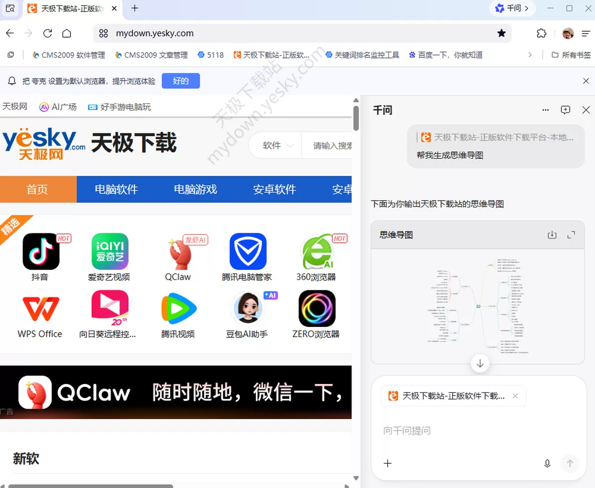Toggle the bookmark star for this page
Screen dimensions: 595x488
pyautogui.click(x=501, y=33)
